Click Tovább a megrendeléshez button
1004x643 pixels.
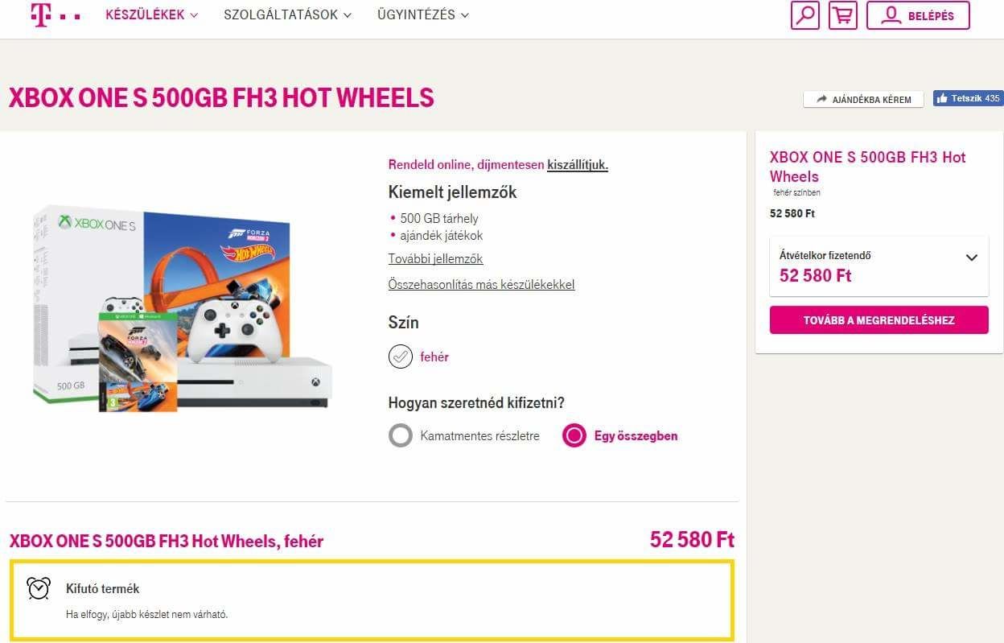tap(878, 320)
